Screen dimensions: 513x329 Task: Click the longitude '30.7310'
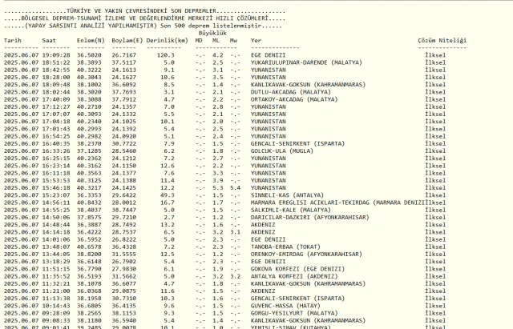point(123,299)
